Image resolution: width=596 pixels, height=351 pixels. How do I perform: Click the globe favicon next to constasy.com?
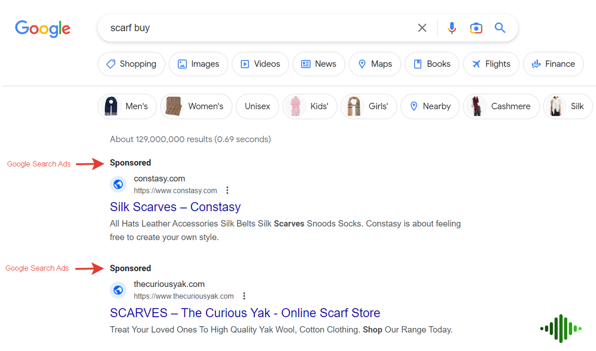(x=118, y=184)
